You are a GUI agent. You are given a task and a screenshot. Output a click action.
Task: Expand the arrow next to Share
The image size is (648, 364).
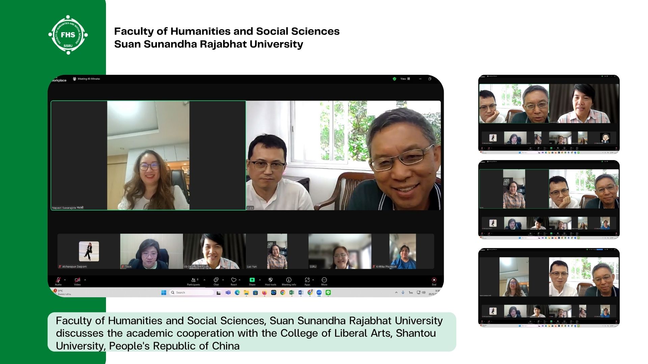pos(260,280)
